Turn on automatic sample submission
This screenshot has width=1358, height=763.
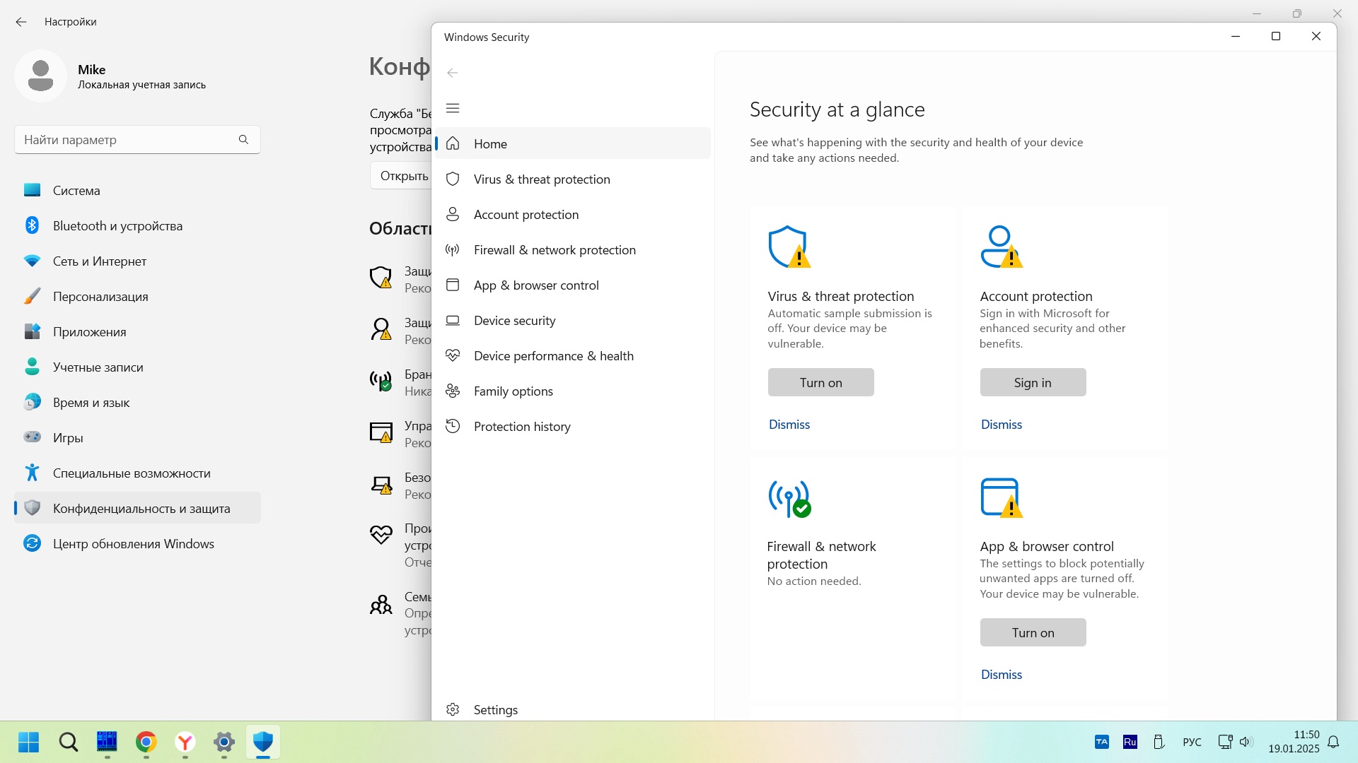820,382
